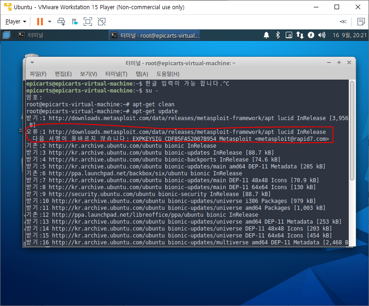Screen dimensions: 369x306
Task: Maximize the terminal window with plus button
Action: [339, 63]
